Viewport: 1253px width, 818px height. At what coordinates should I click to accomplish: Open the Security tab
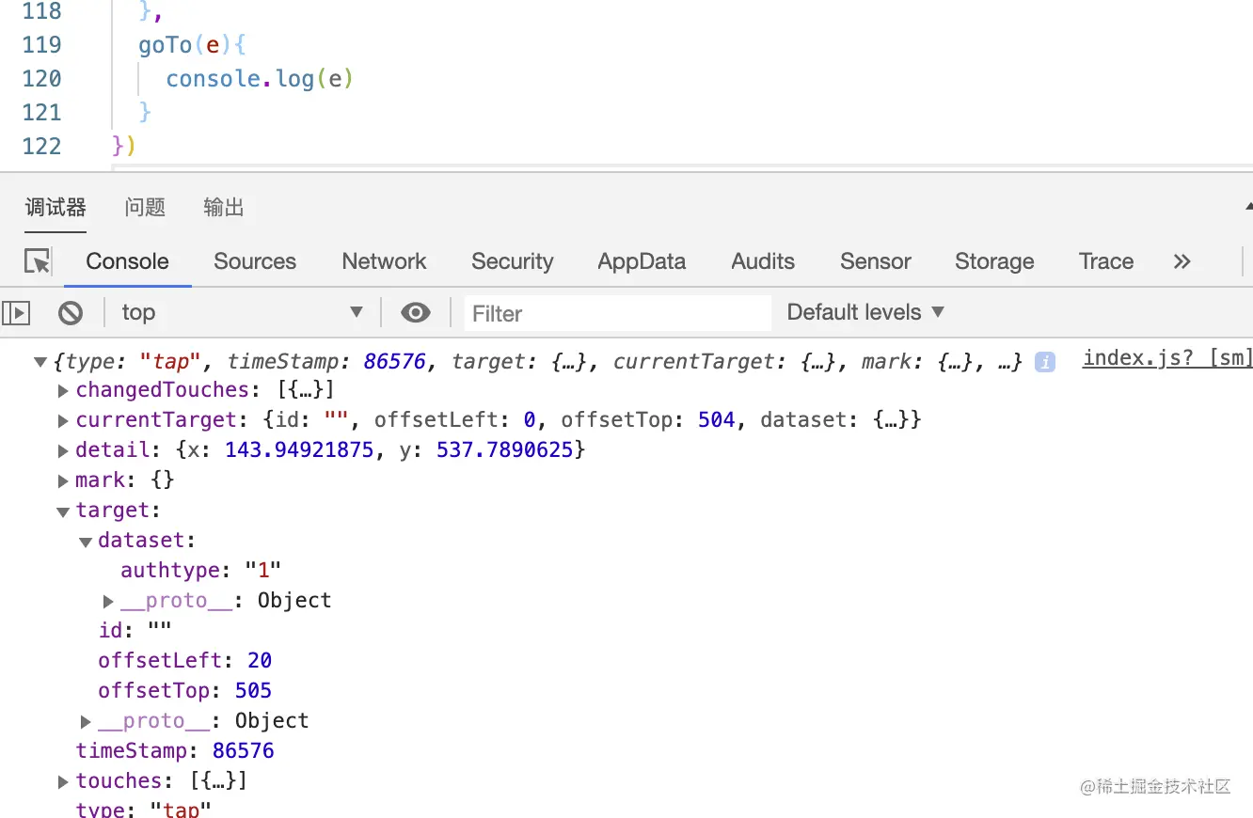(513, 261)
